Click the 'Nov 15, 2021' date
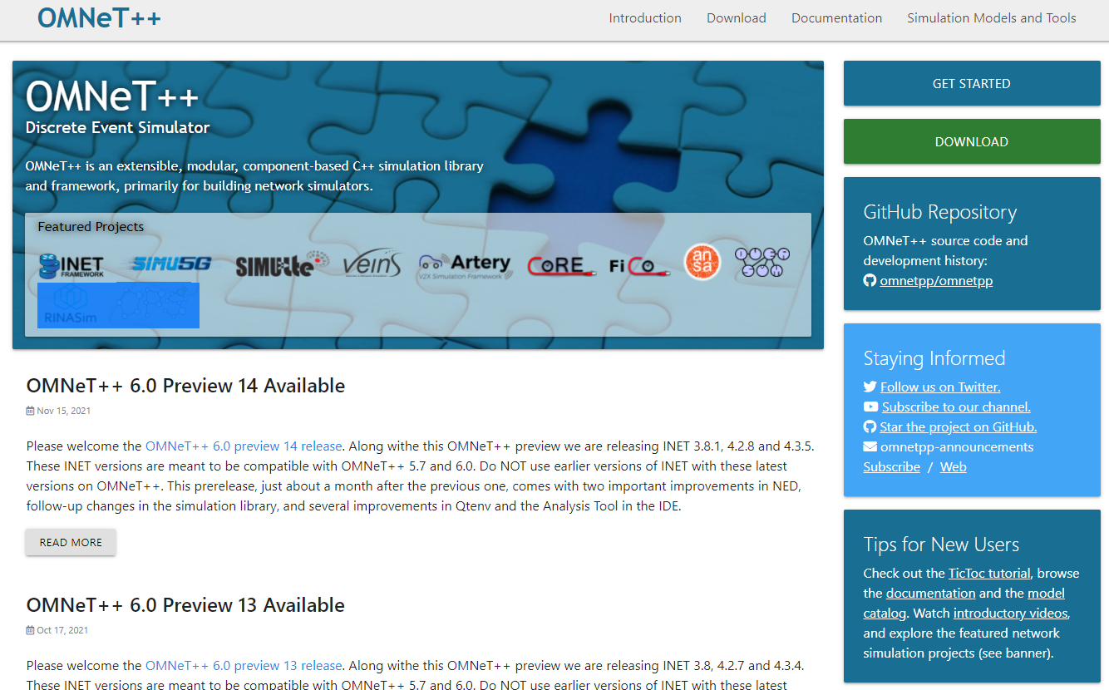1109x690 pixels. tap(64, 411)
